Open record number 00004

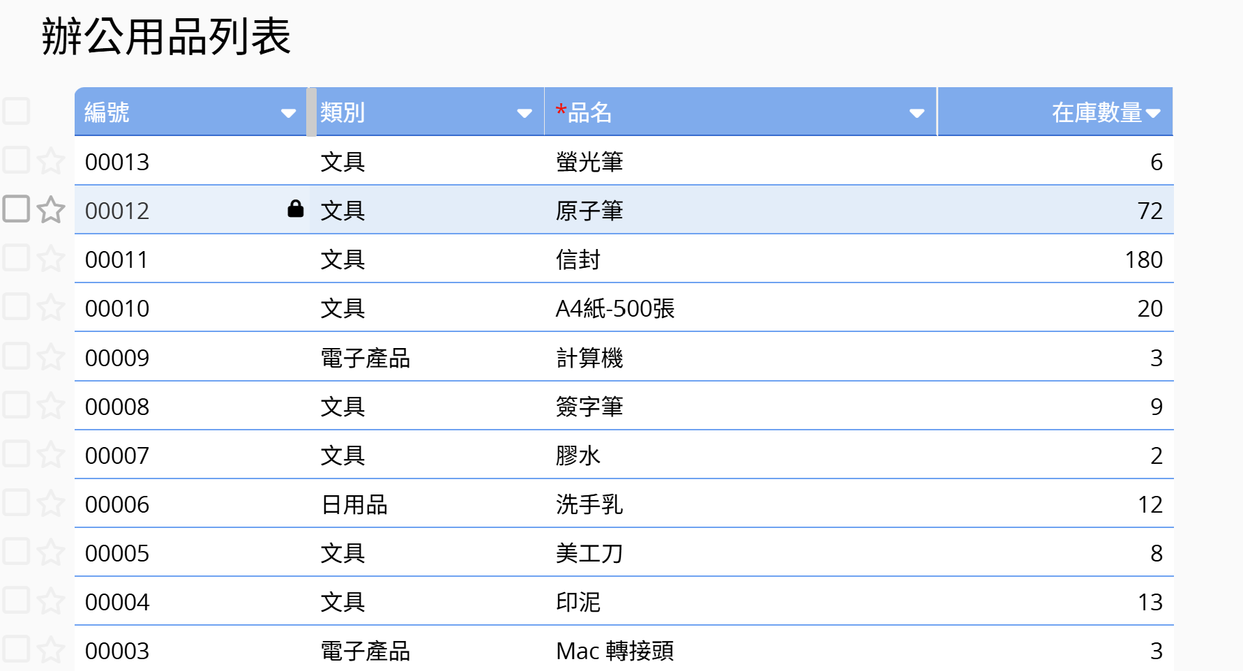click(x=117, y=602)
